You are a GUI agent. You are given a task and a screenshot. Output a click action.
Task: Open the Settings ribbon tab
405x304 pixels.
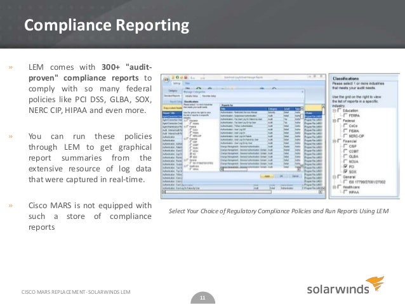point(176,83)
